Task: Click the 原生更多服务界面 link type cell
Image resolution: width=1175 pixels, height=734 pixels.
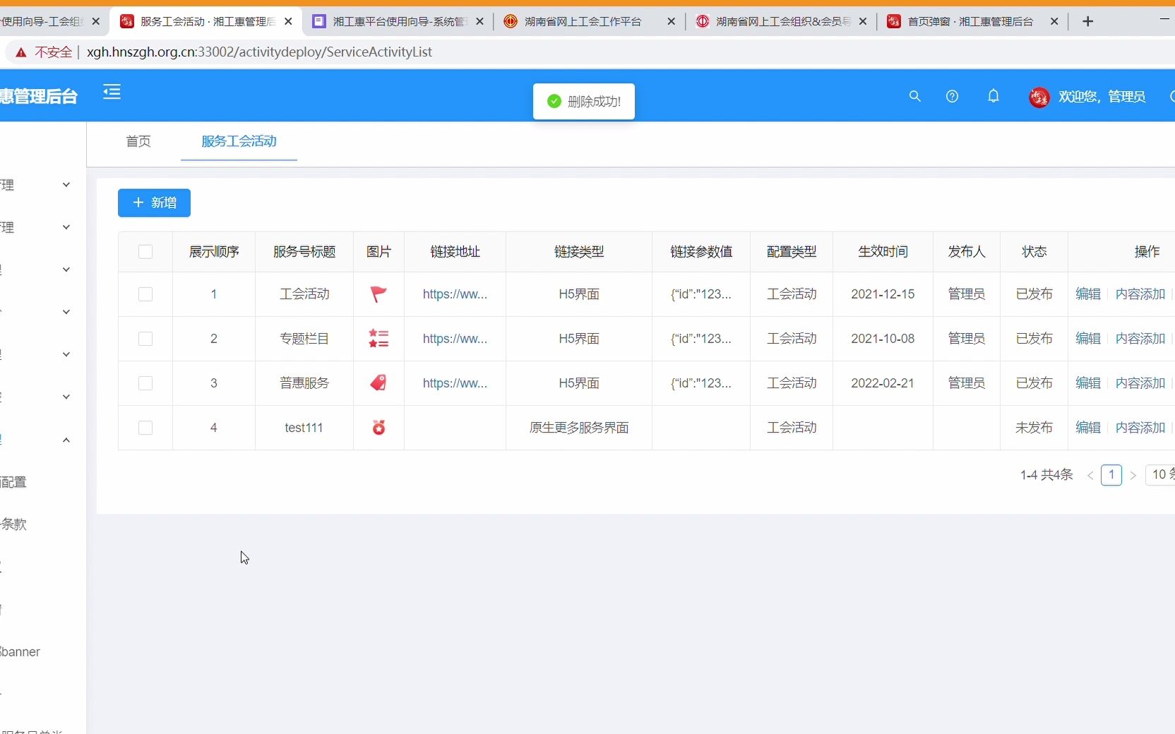Action: (x=579, y=428)
